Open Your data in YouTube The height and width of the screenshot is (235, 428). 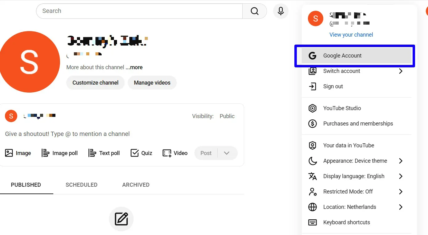point(349,145)
